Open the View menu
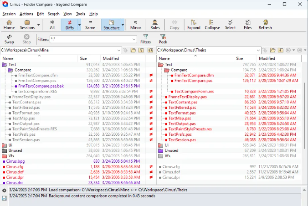Screen dimensions: 308x206 (67, 14)
